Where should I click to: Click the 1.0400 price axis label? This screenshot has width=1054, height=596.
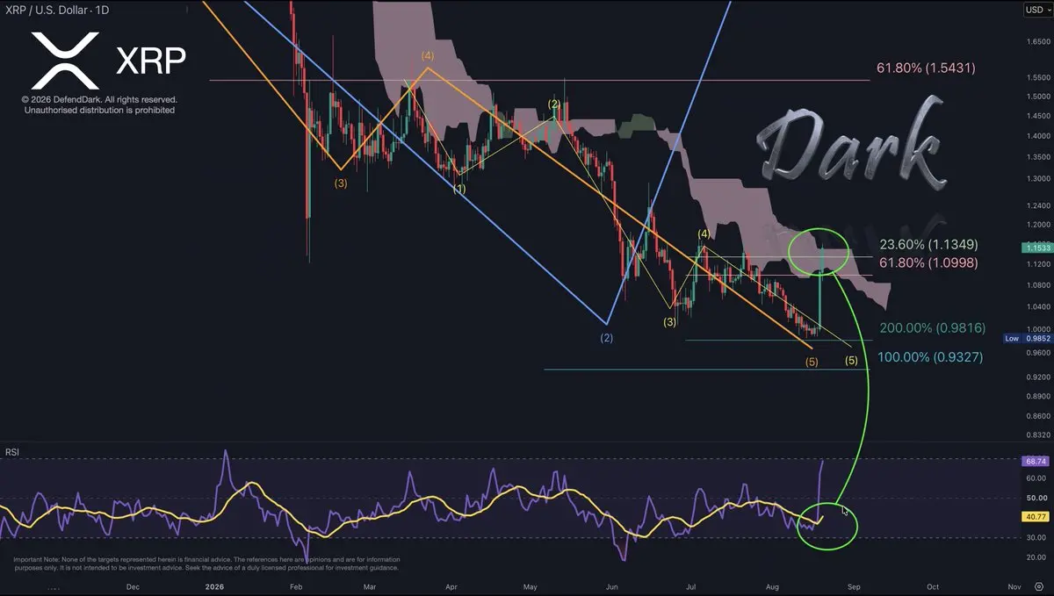pos(1036,307)
